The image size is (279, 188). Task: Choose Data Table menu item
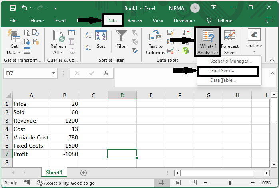[229, 80]
